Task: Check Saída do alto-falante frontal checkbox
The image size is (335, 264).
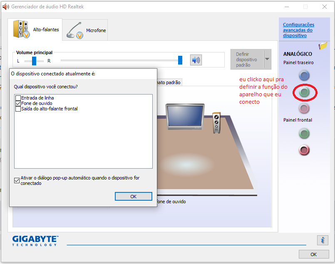Action: [18, 109]
